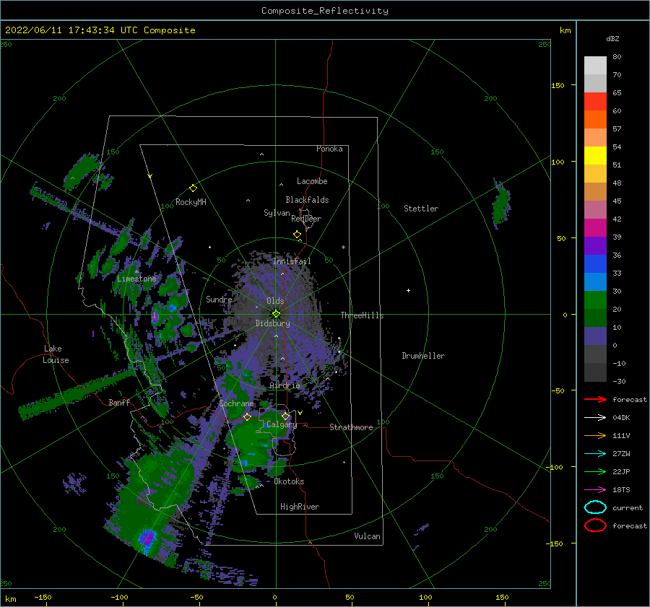Click the Innisfail label
650x607 pixels.
(x=292, y=261)
